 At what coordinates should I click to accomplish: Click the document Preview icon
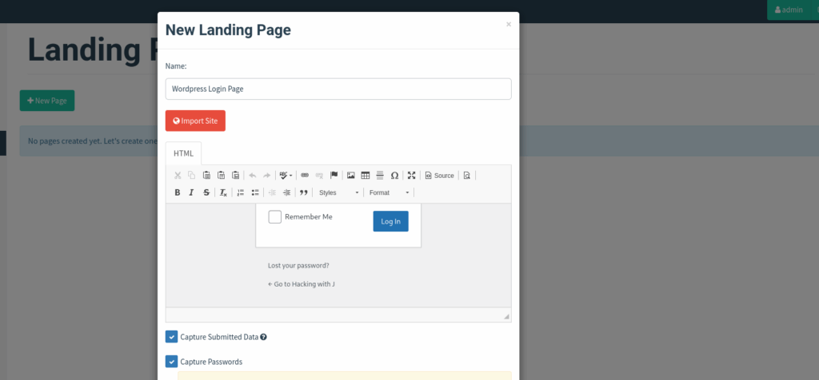point(467,176)
